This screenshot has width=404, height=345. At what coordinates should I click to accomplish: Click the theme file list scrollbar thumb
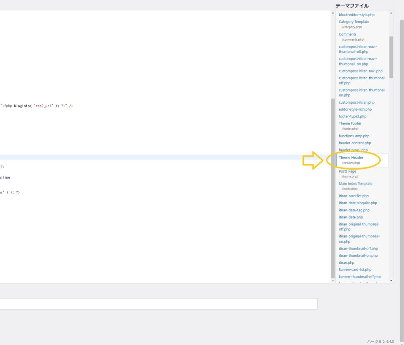(x=391, y=57)
